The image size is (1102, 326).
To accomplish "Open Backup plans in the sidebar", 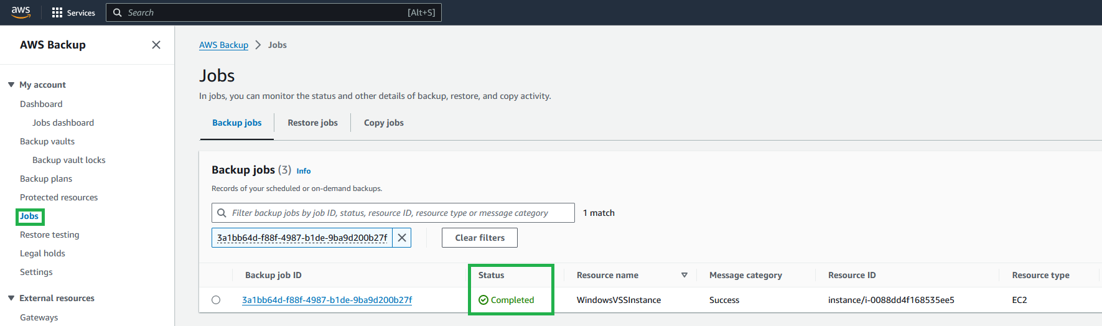I will coord(46,179).
